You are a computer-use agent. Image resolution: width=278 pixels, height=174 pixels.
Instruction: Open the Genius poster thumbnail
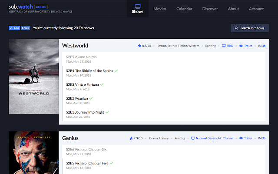tap(34, 153)
